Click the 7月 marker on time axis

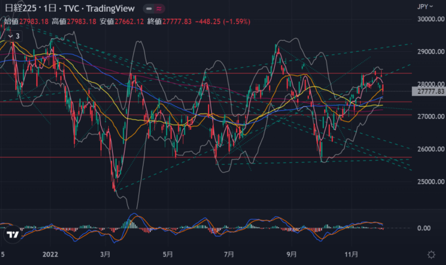click(230, 254)
